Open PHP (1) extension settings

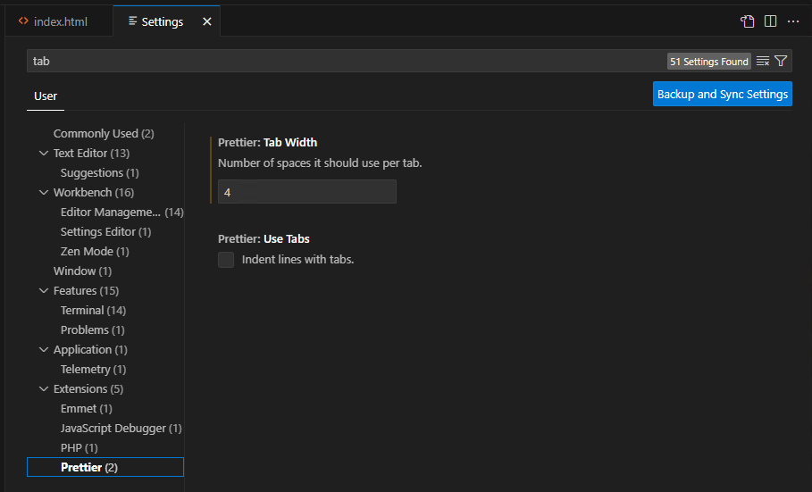79,448
